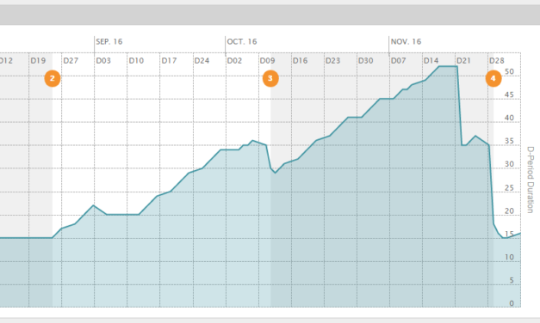The width and height of the screenshot is (540, 323).
Task: Click the D07 date label
Action: (398, 61)
